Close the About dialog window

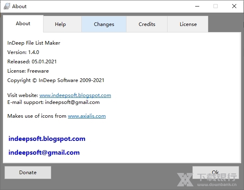(234, 6)
